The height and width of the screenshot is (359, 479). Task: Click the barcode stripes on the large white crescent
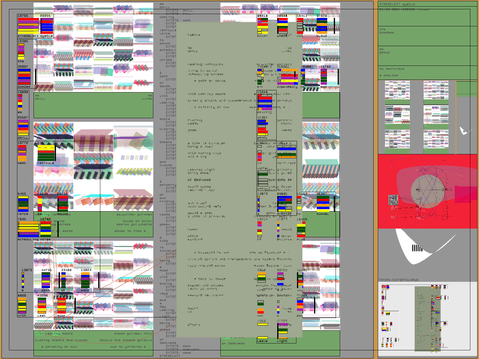click(x=417, y=248)
